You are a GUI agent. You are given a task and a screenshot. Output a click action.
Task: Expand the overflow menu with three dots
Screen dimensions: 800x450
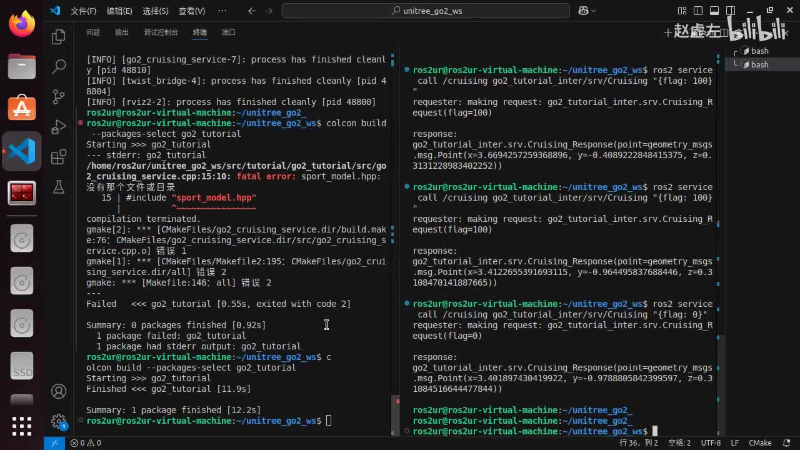click(x=222, y=11)
